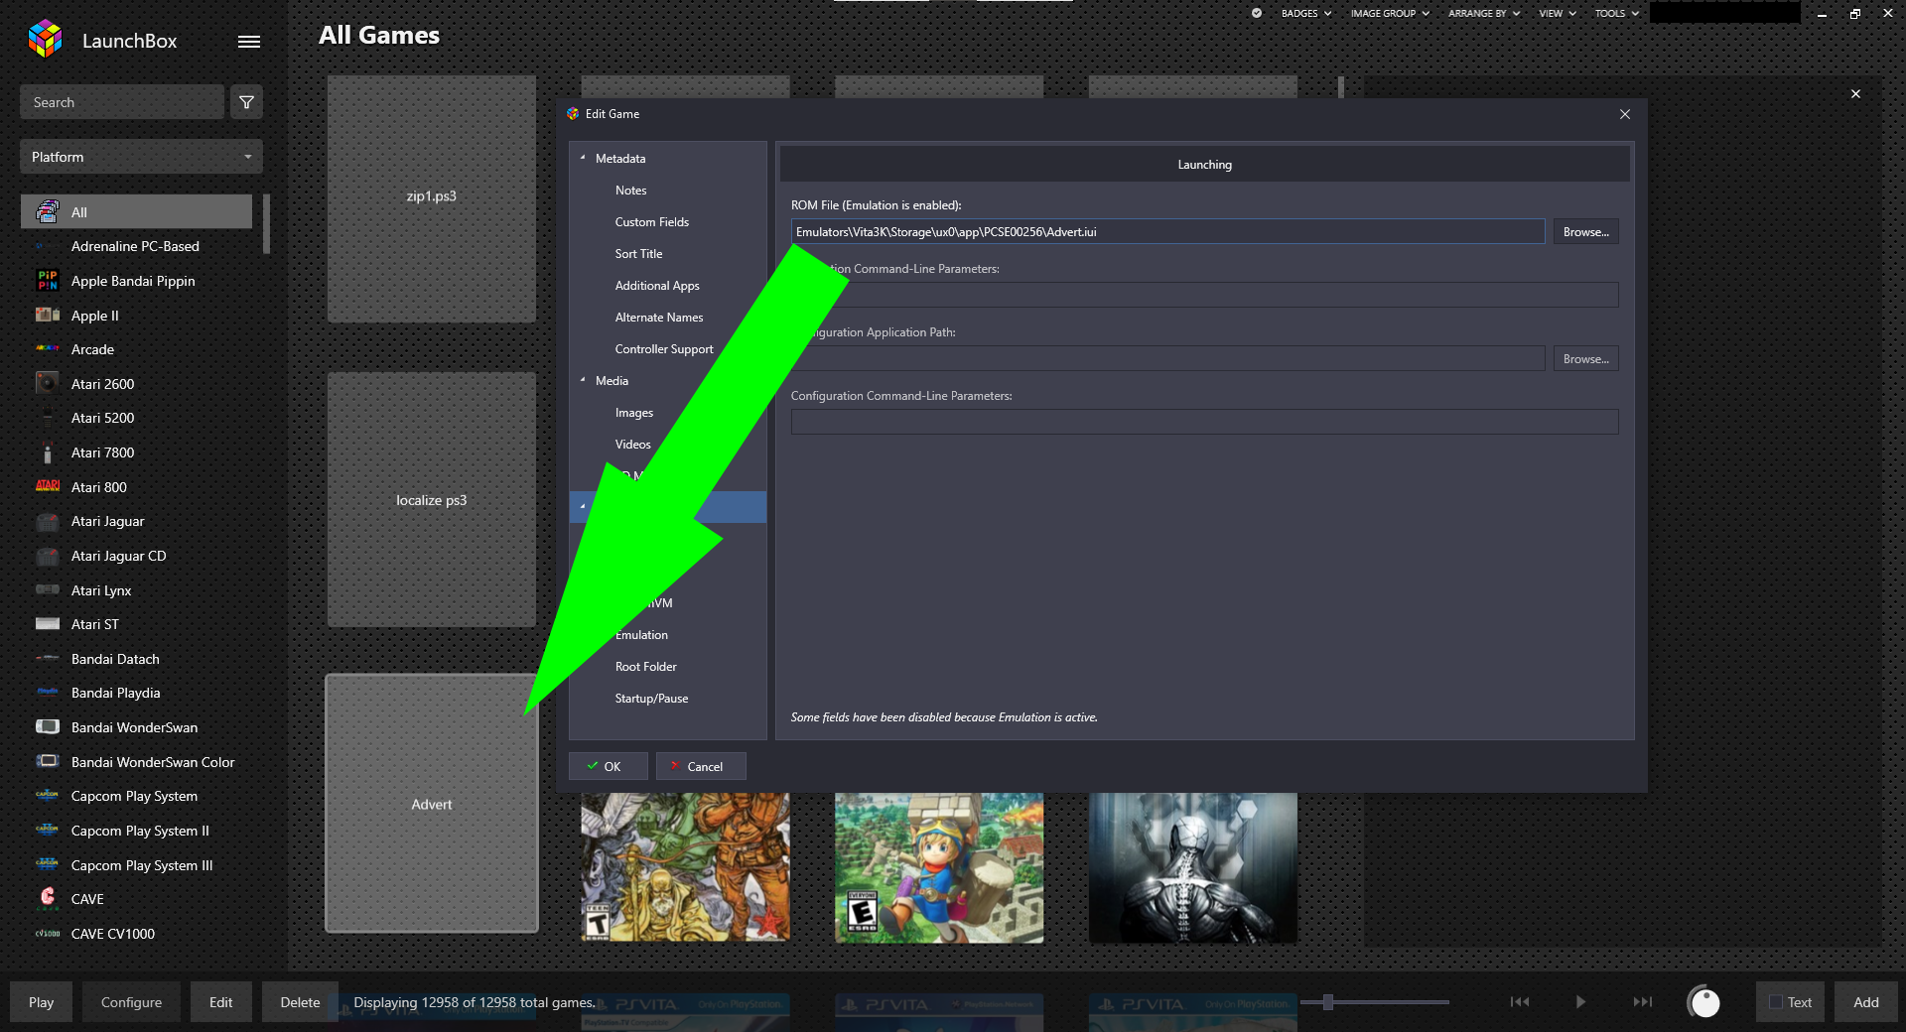Click the Configure button

131,1002
